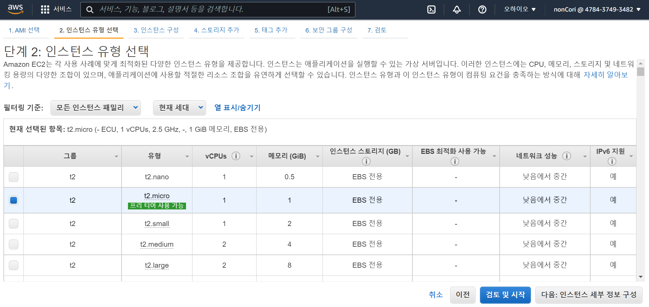Open t2.micro type link
Image resolution: width=649 pixels, height=307 pixels.
coord(157,196)
